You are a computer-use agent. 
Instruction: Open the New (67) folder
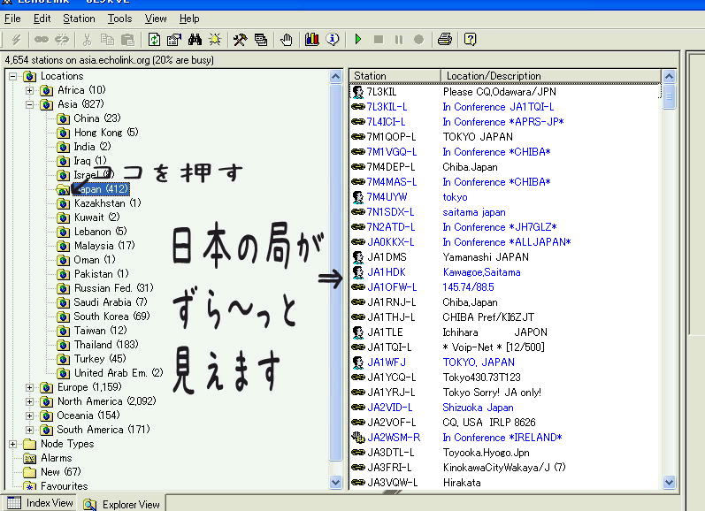pos(61,472)
